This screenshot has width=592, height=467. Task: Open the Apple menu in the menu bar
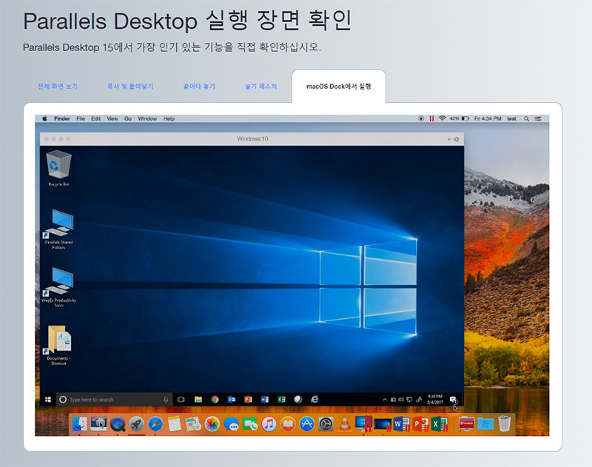(44, 118)
